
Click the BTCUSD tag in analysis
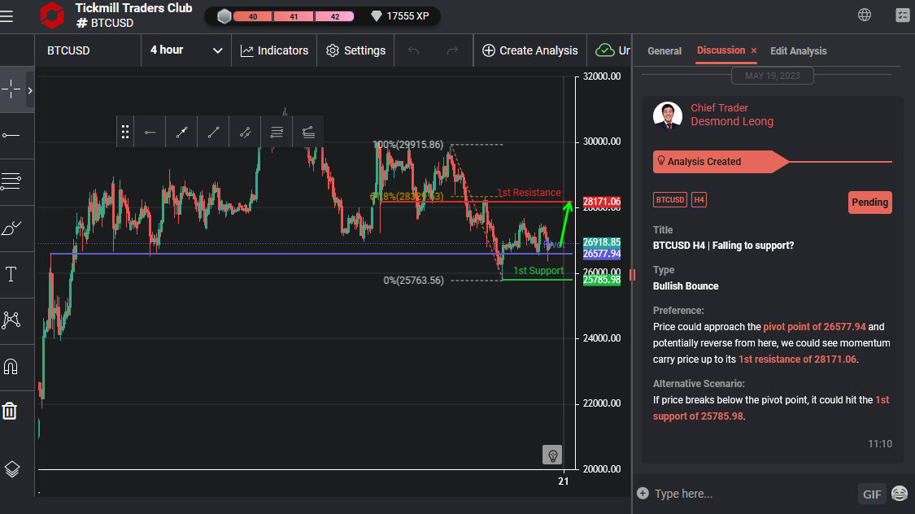[x=669, y=199]
